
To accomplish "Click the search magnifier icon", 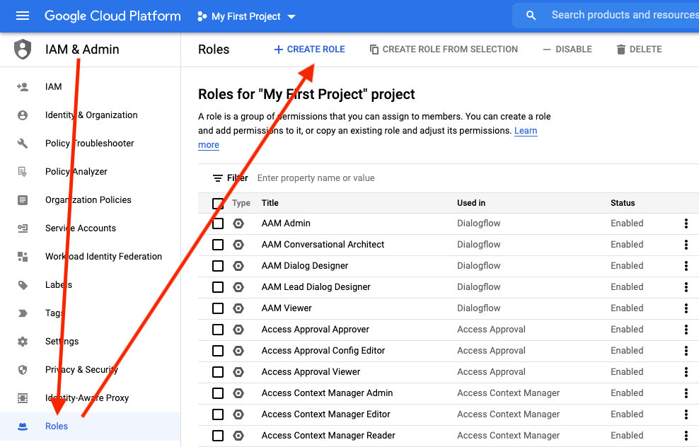I will pyautogui.click(x=531, y=16).
